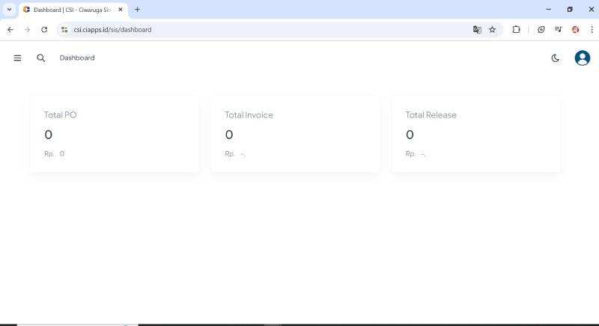Reload the dashboard page
The width and height of the screenshot is (599, 326).
[x=44, y=29]
